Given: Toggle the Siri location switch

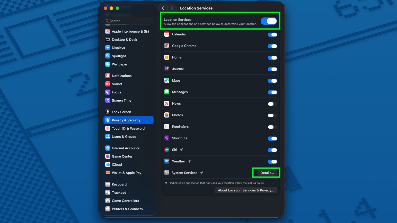Looking at the screenshot, I should coord(272,150).
